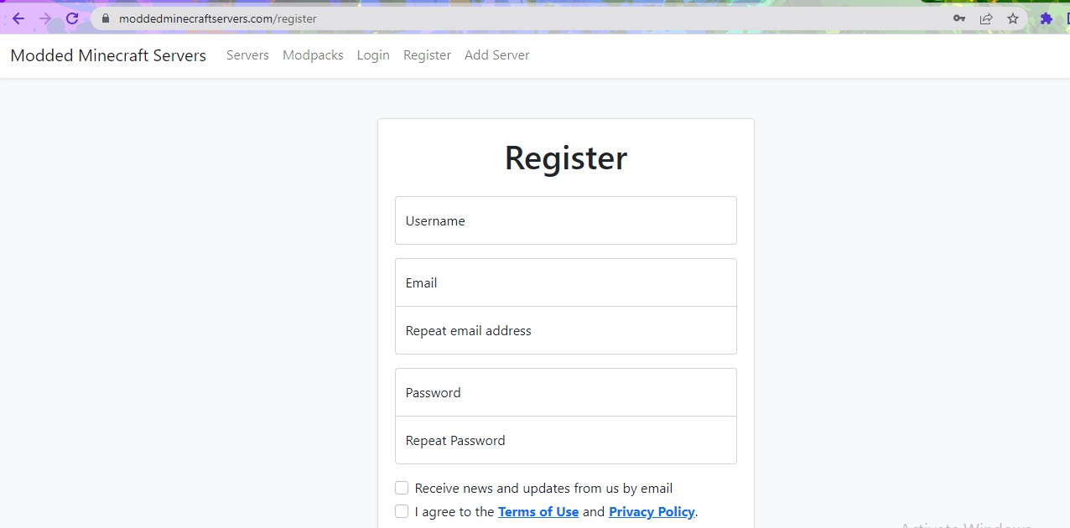Open saved passwords key icon

[959, 18]
